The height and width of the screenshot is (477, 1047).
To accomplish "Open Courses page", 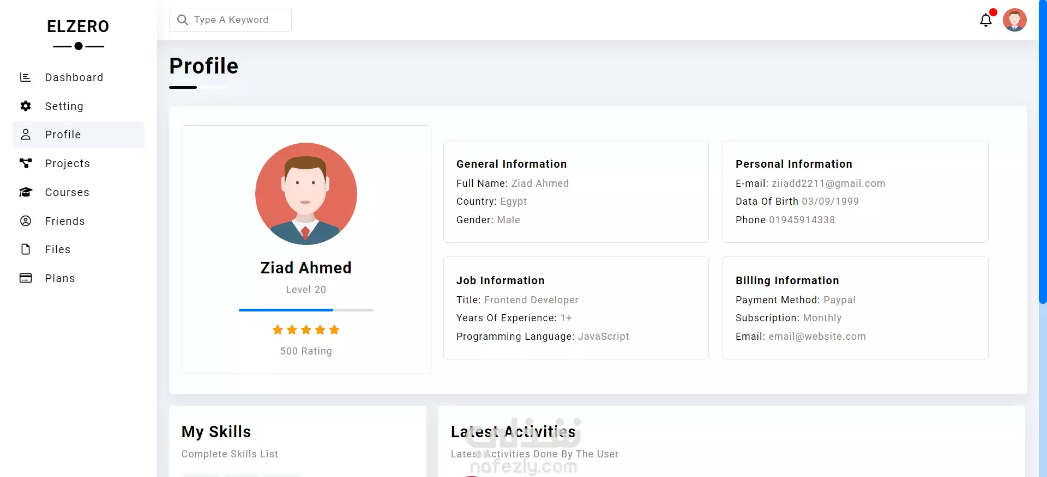I will [79, 192].
